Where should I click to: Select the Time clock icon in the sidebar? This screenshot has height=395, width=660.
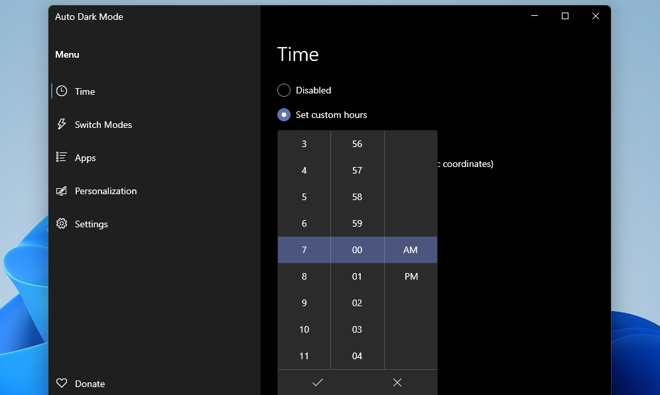[62, 91]
